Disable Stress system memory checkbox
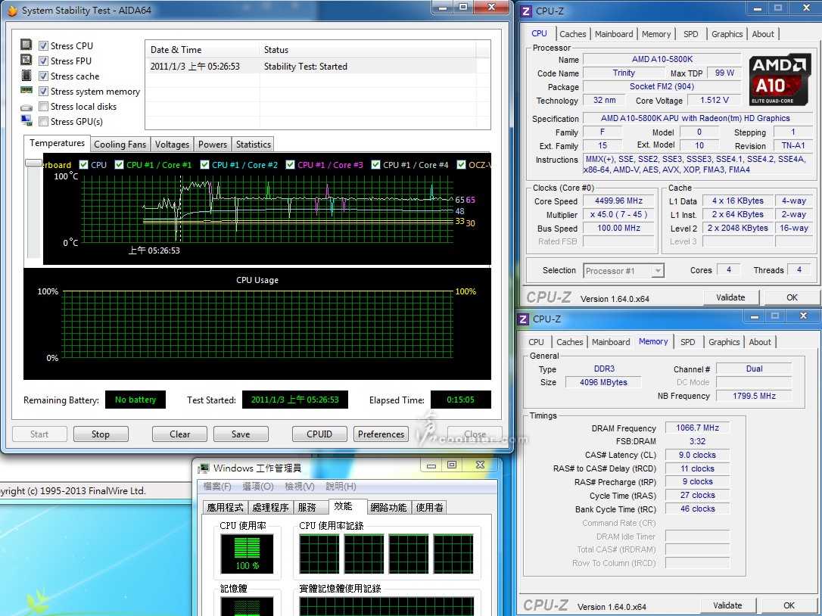Screen dimensions: 822x616 [x=43, y=92]
